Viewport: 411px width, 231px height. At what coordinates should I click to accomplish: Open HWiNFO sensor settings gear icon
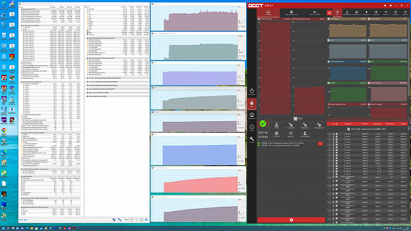point(141,220)
